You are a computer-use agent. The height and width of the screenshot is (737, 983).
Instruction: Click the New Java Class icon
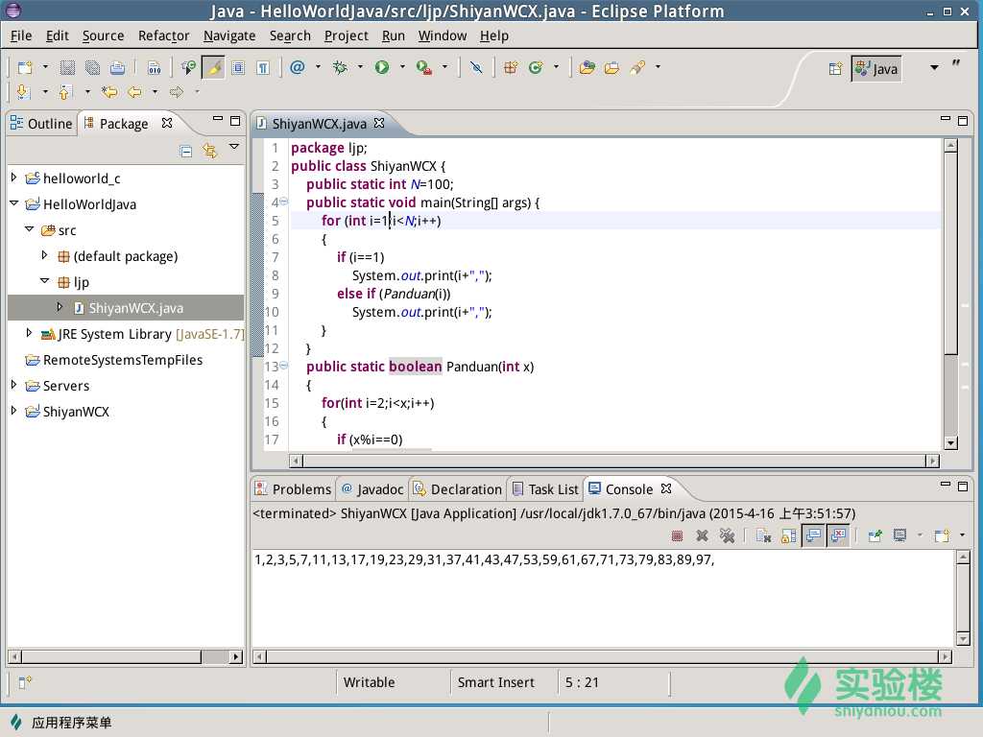(x=536, y=67)
